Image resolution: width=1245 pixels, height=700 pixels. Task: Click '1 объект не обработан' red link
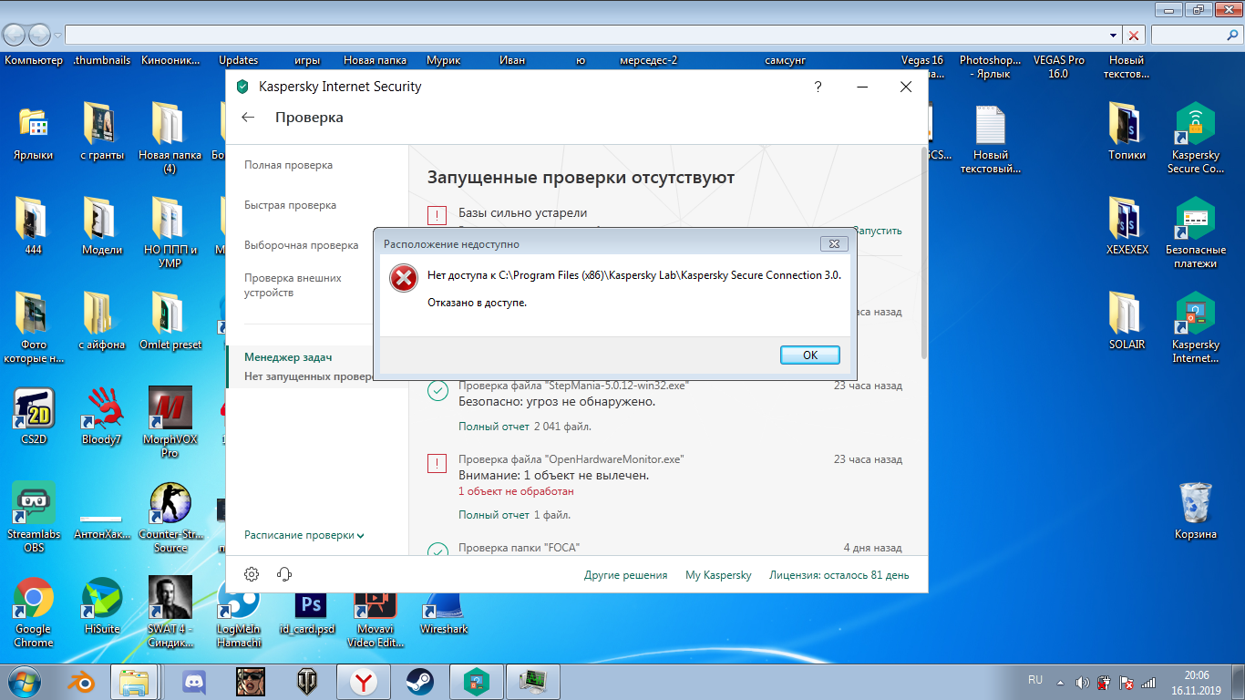tap(516, 491)
